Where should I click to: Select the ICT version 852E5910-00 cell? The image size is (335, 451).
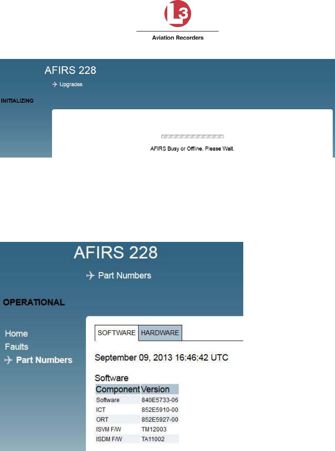click(160, 410)
